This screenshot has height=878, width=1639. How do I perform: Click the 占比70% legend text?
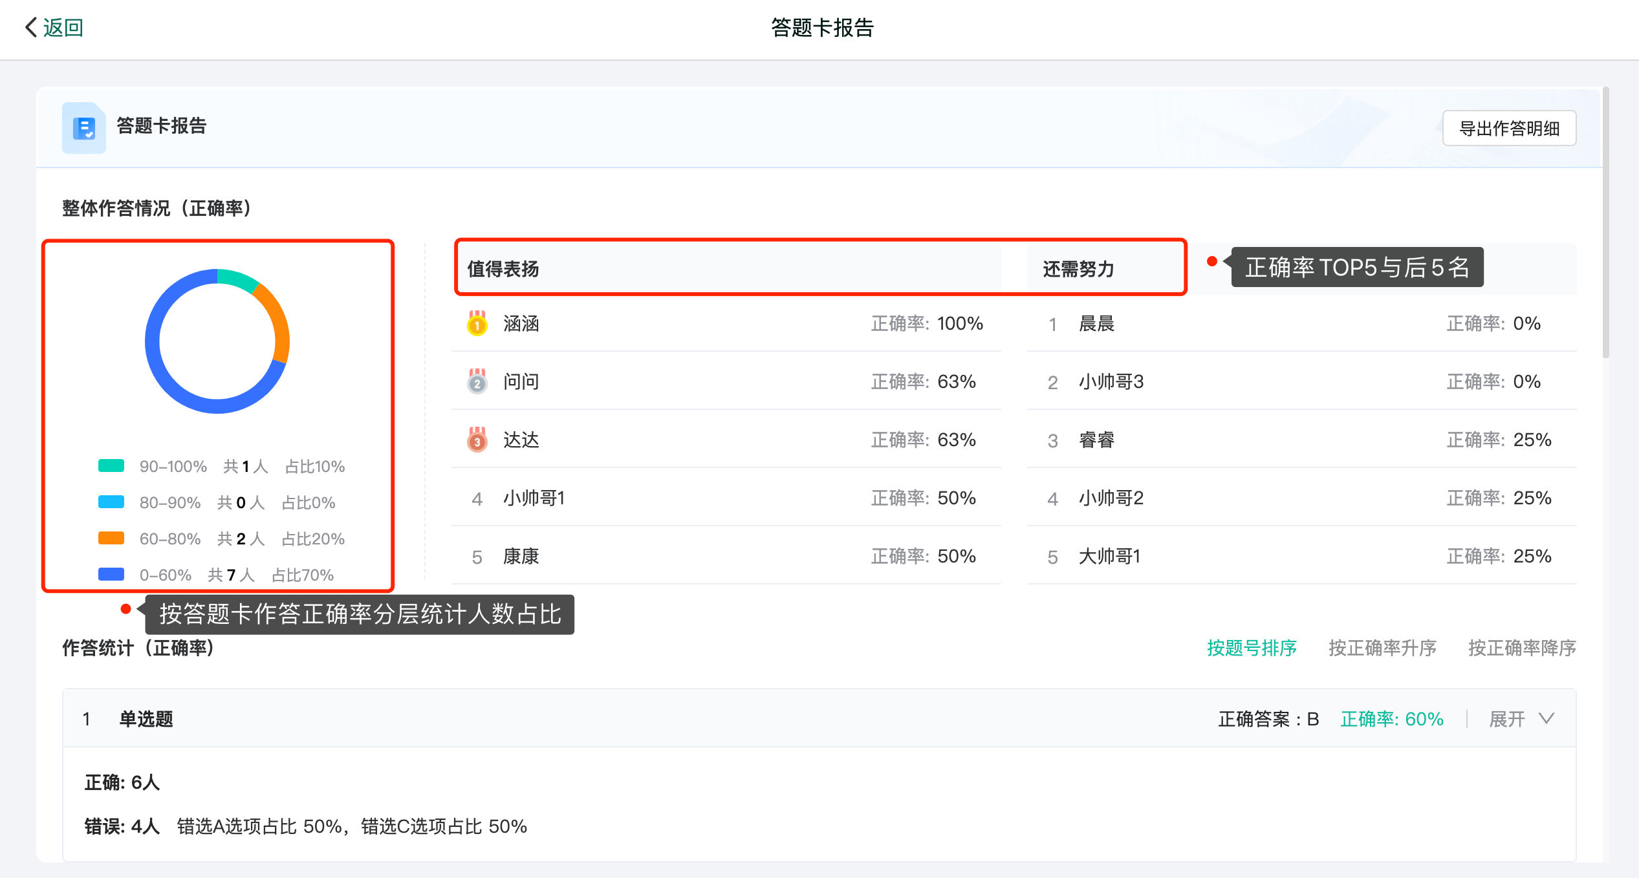(303, 575)
